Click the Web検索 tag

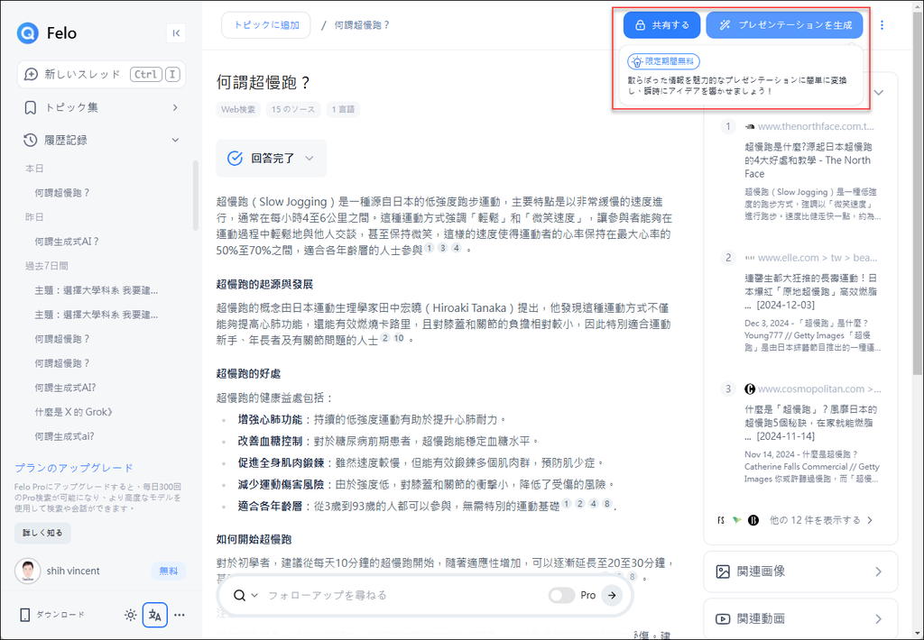[x=238, y=109]
